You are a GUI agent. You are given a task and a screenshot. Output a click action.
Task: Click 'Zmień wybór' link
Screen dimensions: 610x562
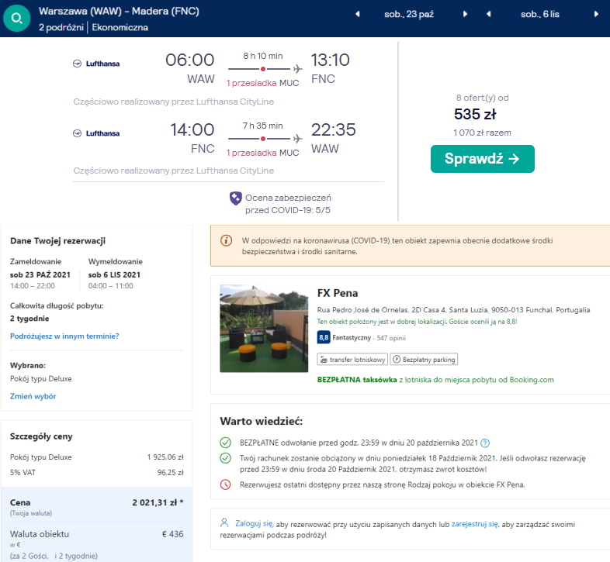(x=33, y=396)
